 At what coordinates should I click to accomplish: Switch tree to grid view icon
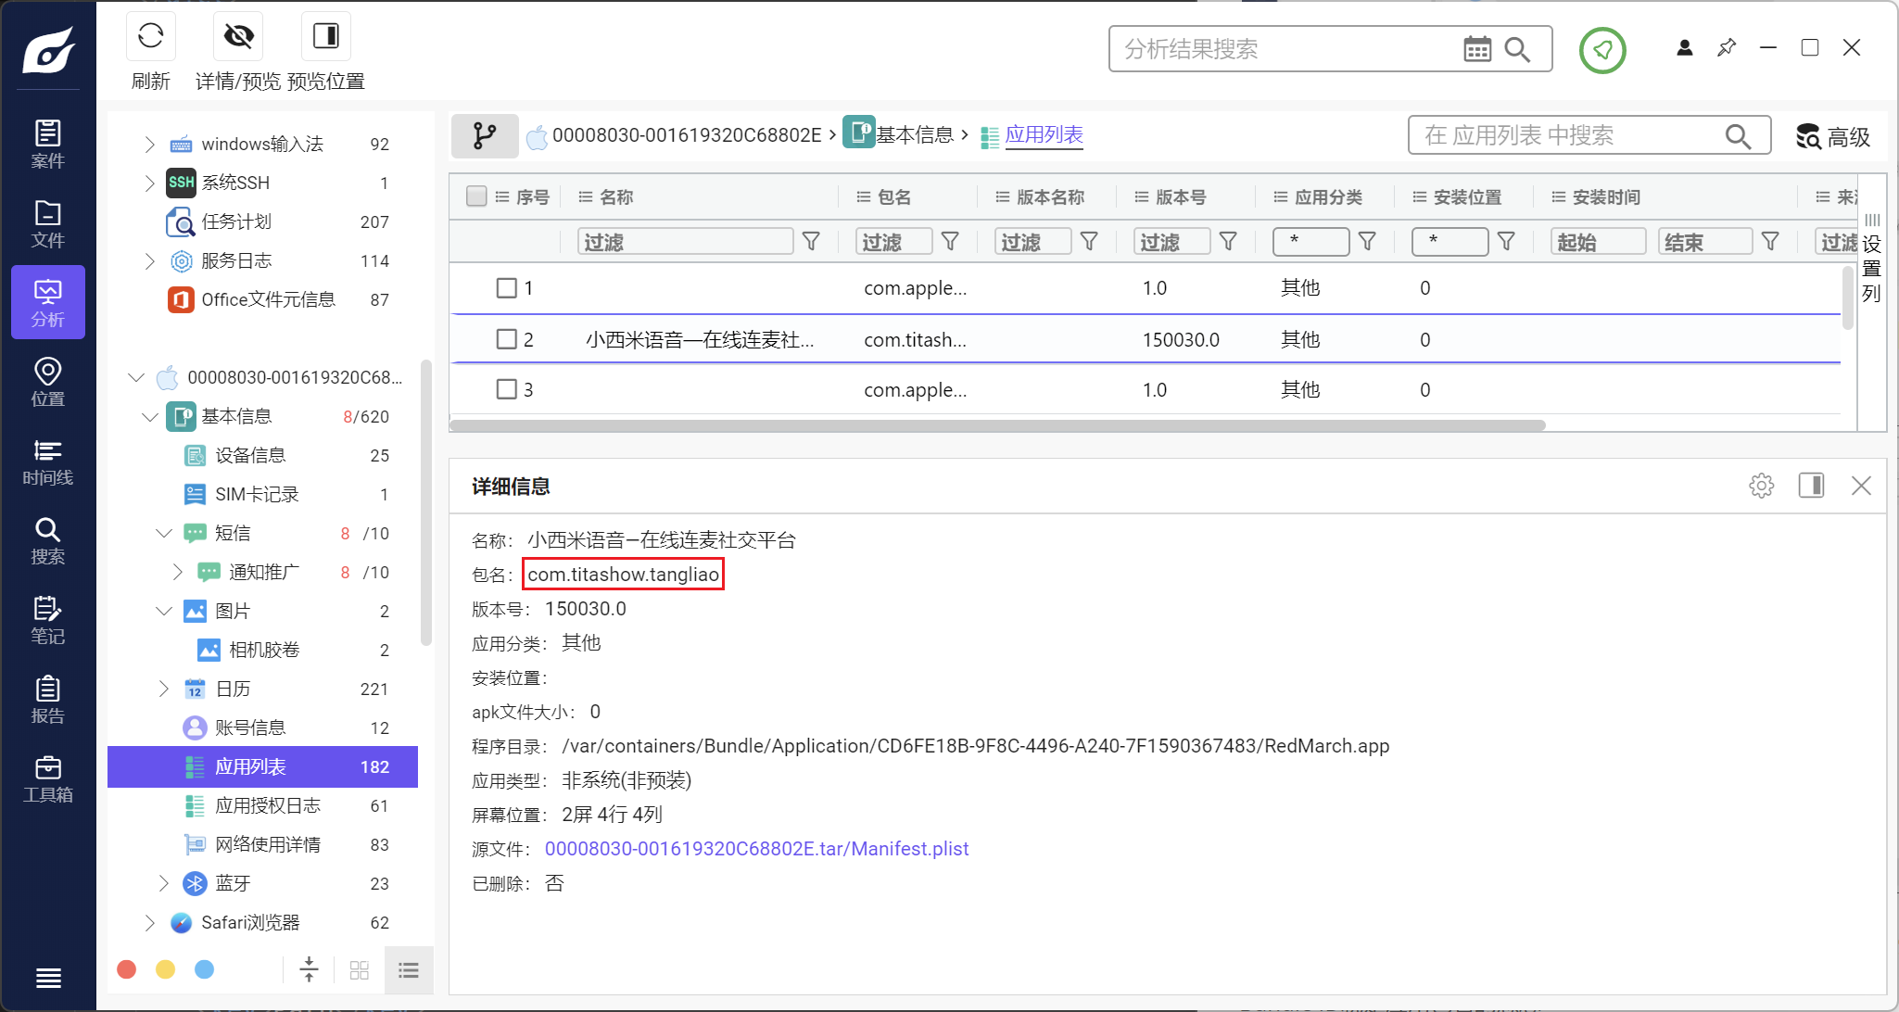click(x=360, y=969)
